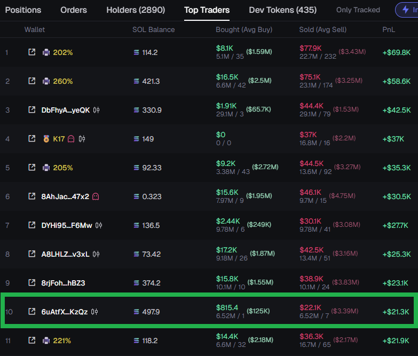The width and height of the screenshot is (418, 356).
Task: Open wallet K17 profile
Action: pos(59,139)
